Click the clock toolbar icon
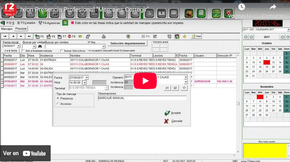Viewport: 290px width, 162px height. pyautogui.click(x=174, y=13)
